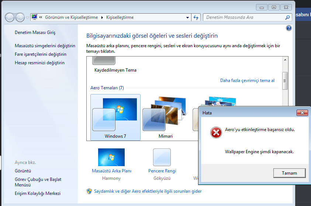Click the Control Panel address bar icon

coord(34,17)
